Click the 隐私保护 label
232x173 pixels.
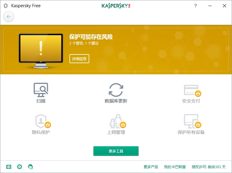[41, 132]
